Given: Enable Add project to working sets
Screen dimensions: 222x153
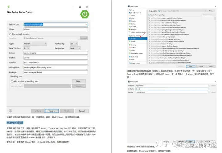Looking at the screenshot, I should [12, 81].
